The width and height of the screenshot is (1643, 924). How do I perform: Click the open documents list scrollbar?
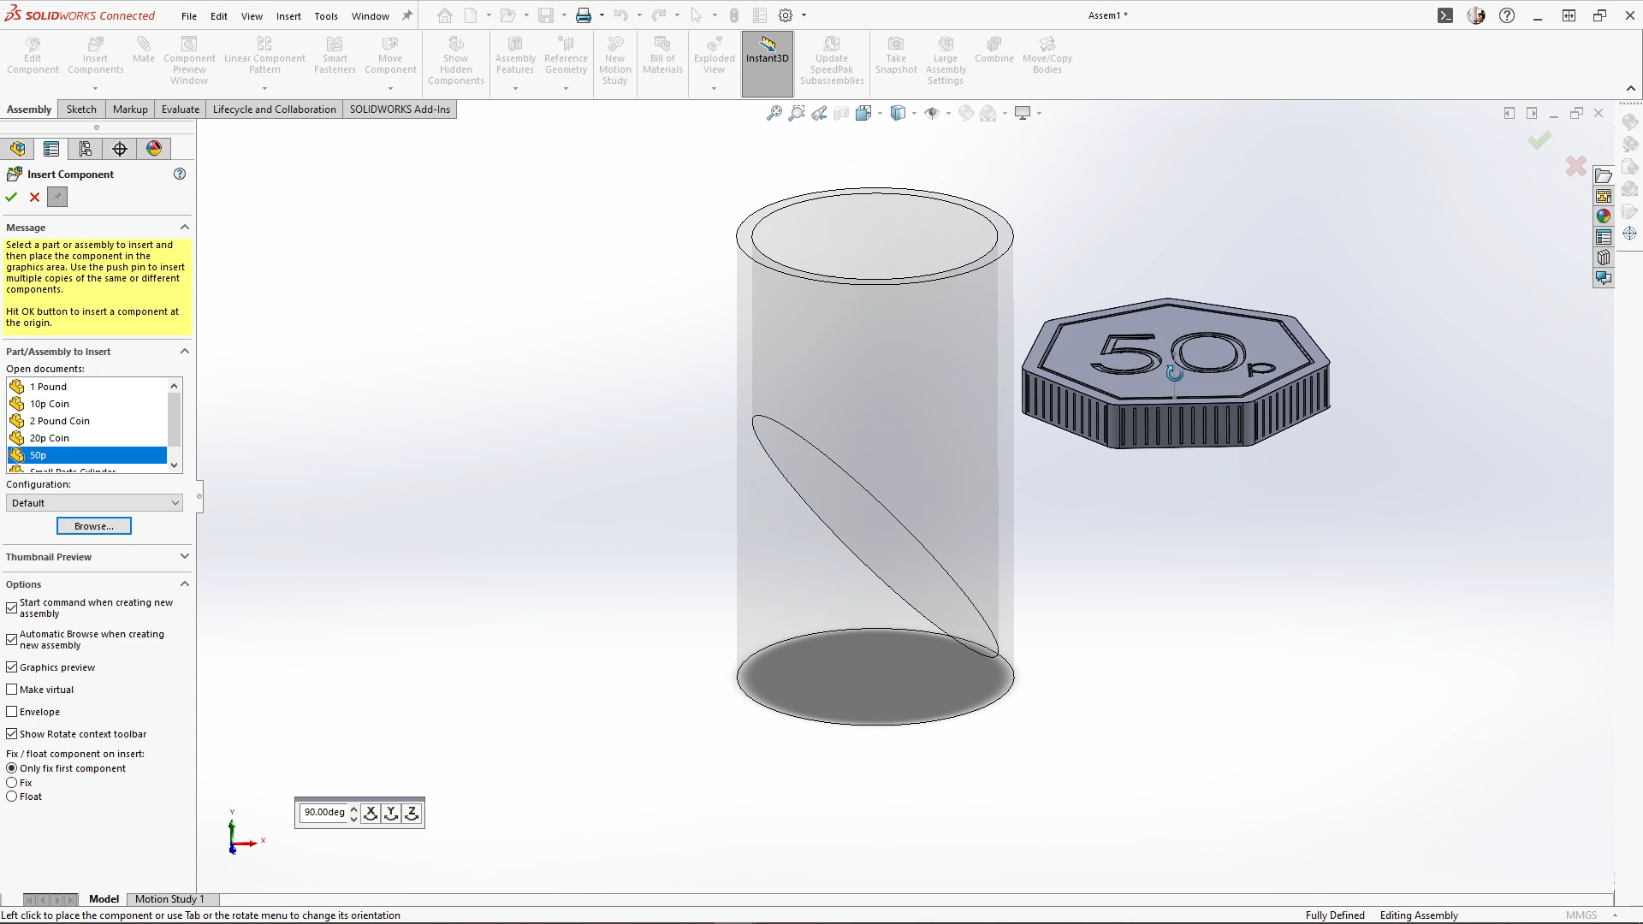pos(175,419)
